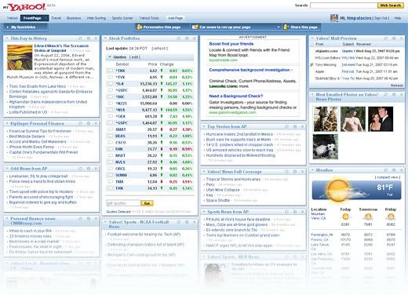Collapse the Quotes section in Stock Portfolios

click(x=110, y=57)
